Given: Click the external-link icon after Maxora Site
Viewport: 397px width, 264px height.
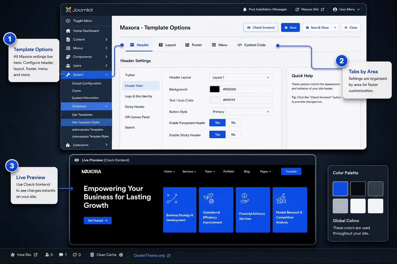Looking at the screenshot, I should coord(323,9).
